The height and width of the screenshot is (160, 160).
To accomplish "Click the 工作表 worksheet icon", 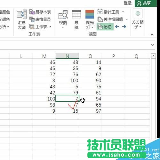I will pos(32,27).
